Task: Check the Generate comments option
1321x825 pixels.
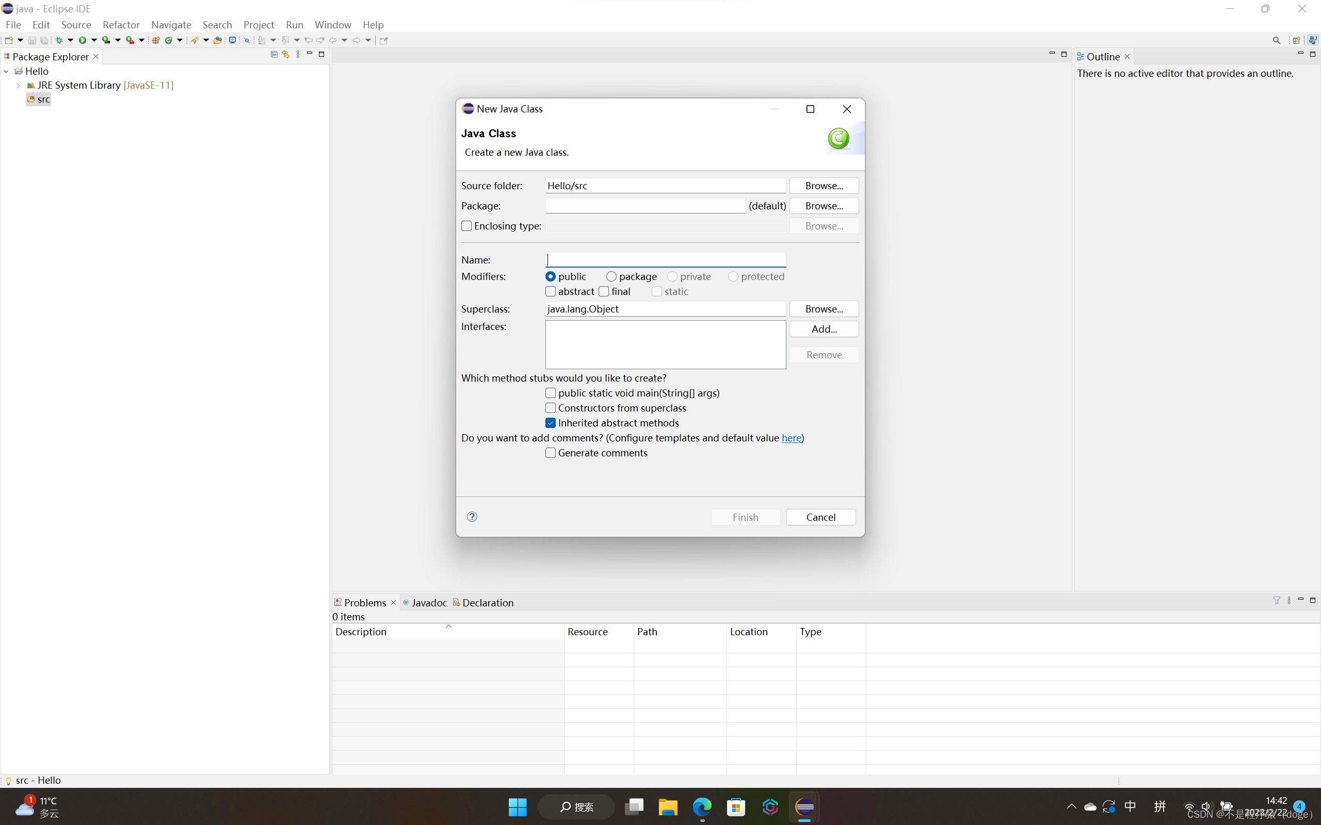Action: [550, 453]
